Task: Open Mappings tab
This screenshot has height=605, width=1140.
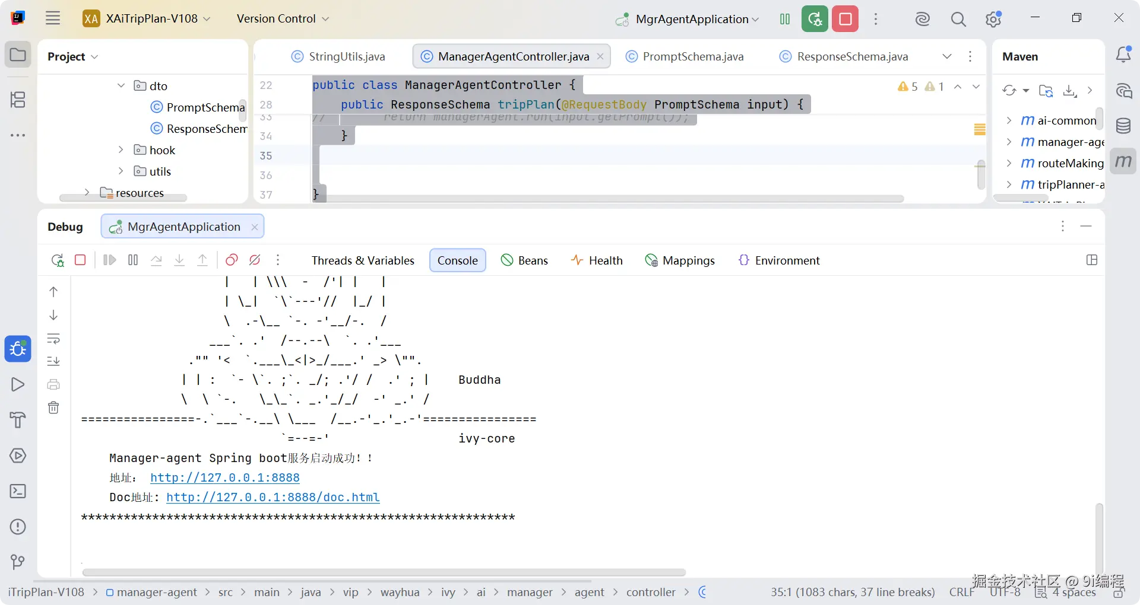Action: [x=680, y=260]
